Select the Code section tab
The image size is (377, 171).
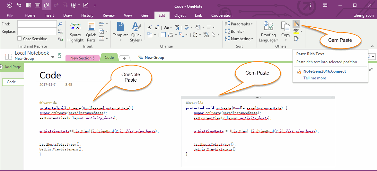pos(109,58)
